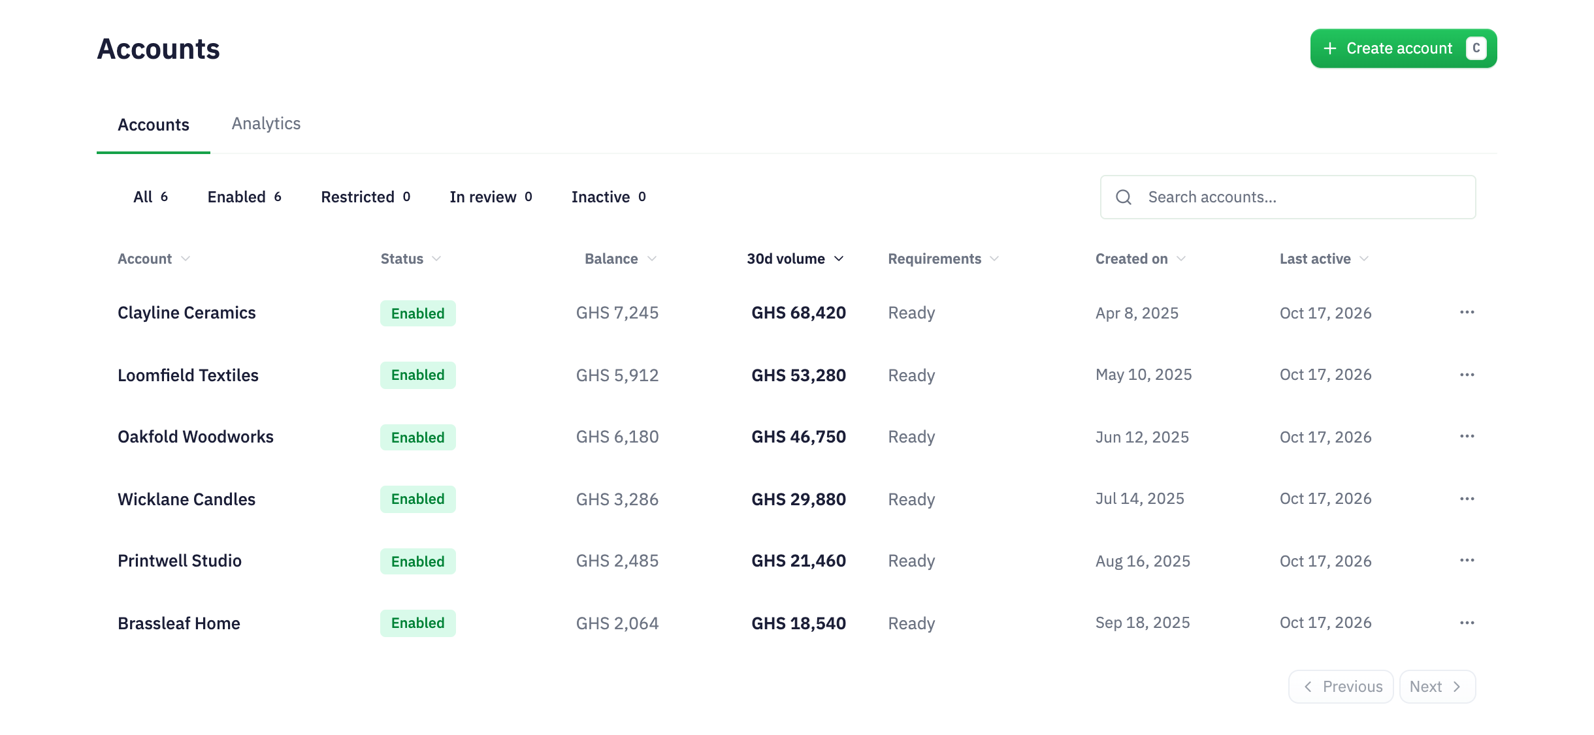1594x735 pixels.
Task: Open the Status column filter
Action: coord(411,259)
